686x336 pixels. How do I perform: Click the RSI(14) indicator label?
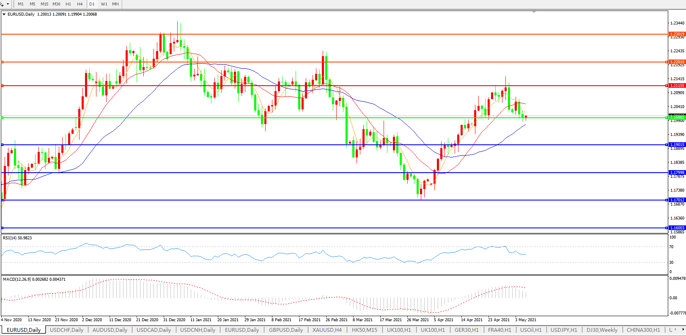point(17,238)
